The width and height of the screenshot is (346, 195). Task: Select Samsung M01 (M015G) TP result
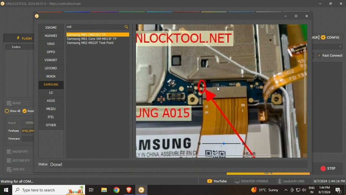[98, 35]
